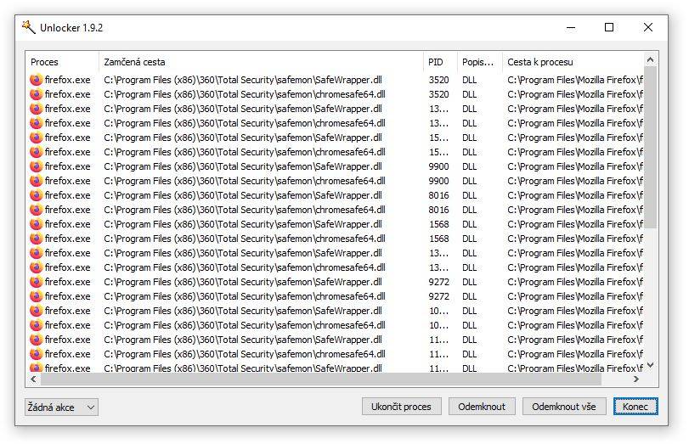
Task: Open the Žádná akce action dropdown
Action: pos(61,407)
